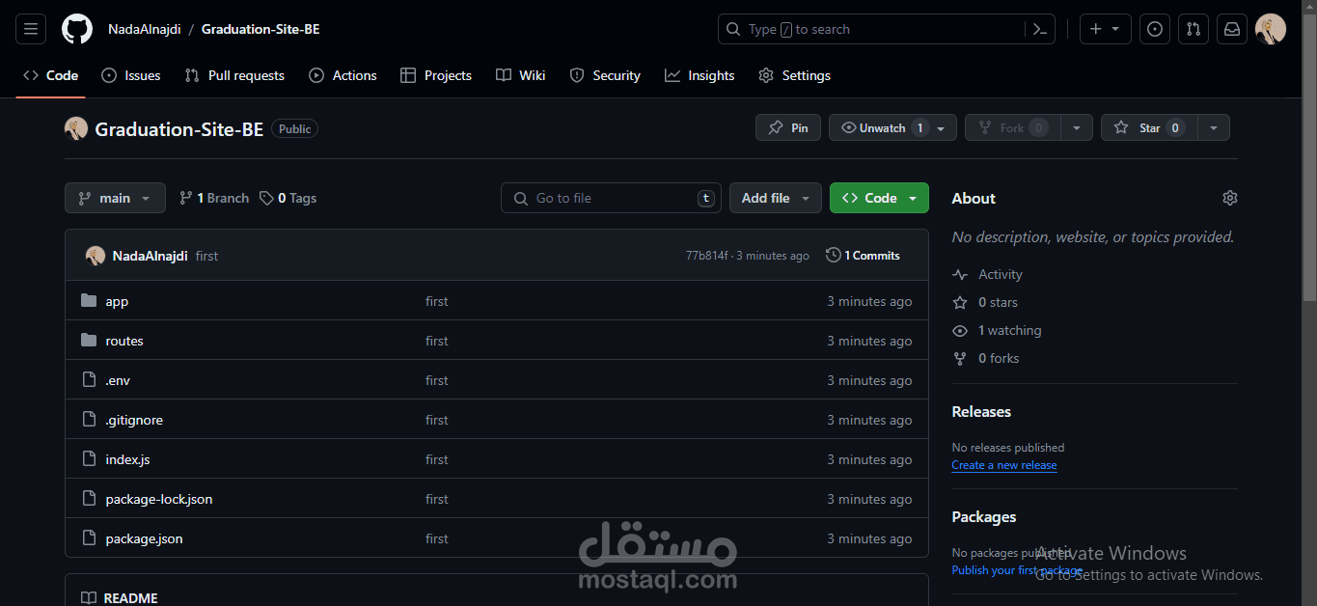Screen dimensions: 1317x606
Task: Click first commit message on routes row
Action: 437,341
